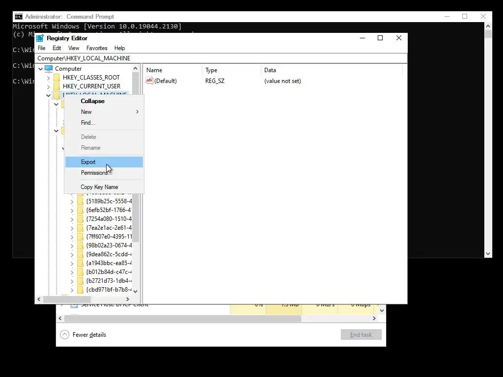This screenshot has width=503, height=377.
Task: Select the {a1943bbc-ea85-4 tree item
Action: [x=109, y=263]
